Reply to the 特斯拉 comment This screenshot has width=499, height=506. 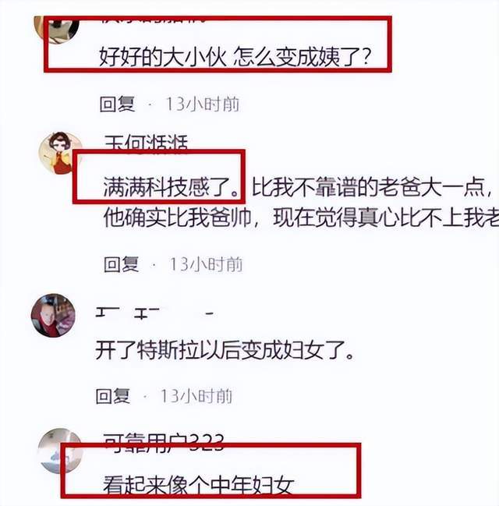112,395
